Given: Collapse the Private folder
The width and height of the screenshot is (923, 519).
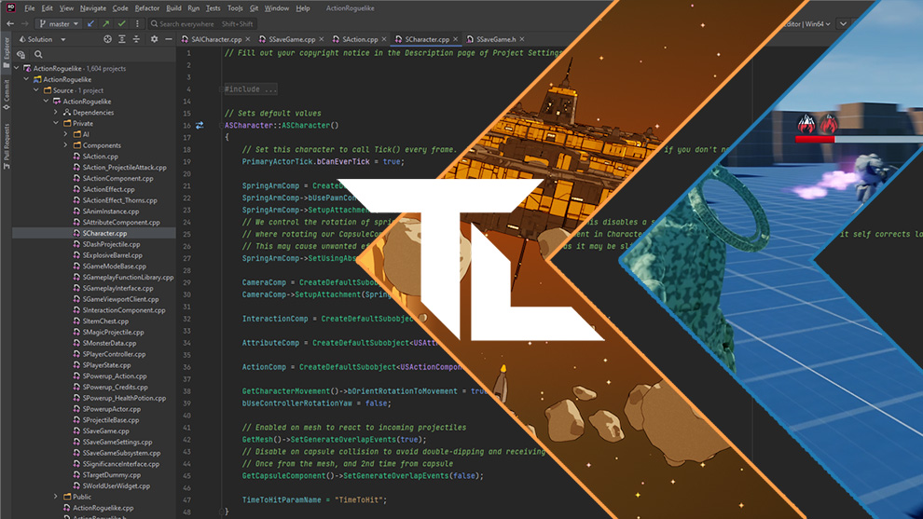Looking at the screenshot, I should [56, 123].
